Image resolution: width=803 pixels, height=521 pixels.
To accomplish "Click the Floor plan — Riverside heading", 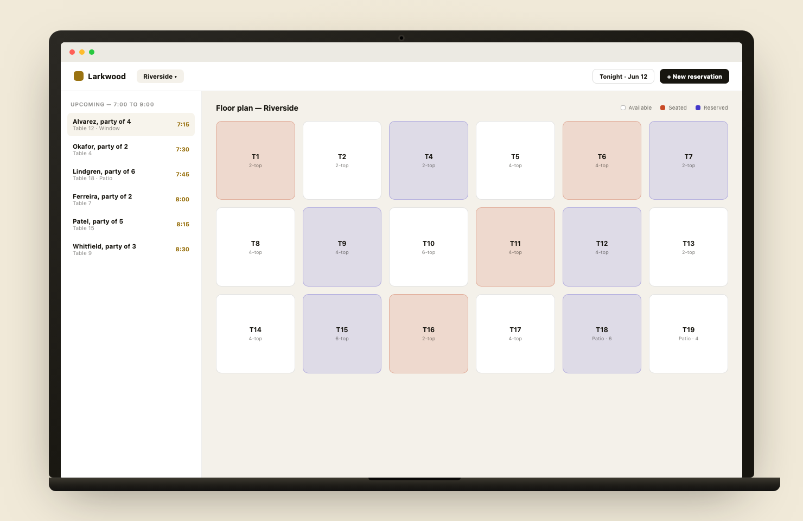I will 257,108.
